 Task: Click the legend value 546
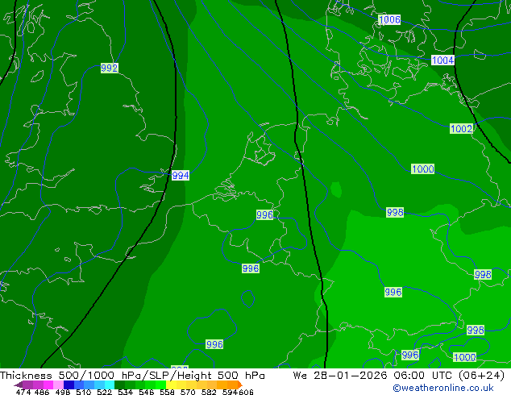tap(146, 392)
